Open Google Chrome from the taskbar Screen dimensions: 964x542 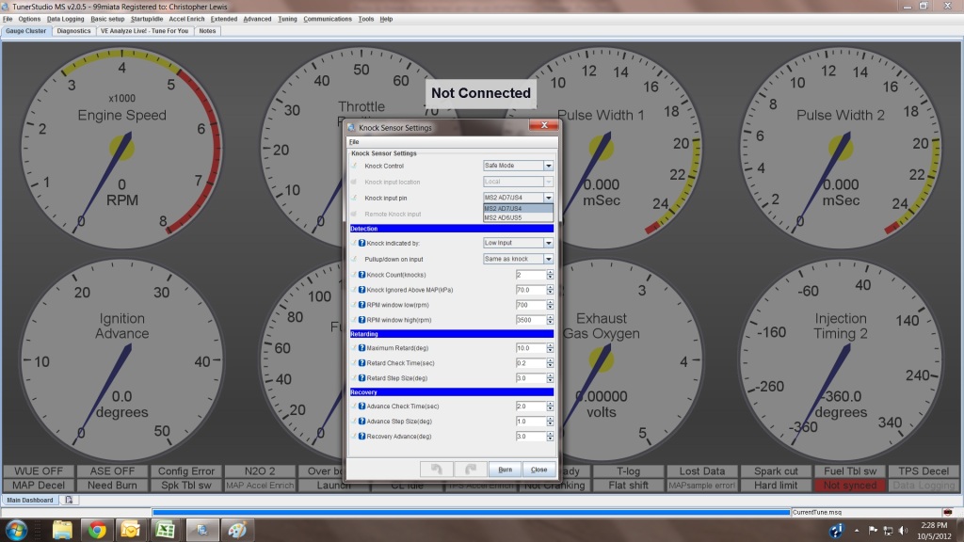tap(96, 529)
